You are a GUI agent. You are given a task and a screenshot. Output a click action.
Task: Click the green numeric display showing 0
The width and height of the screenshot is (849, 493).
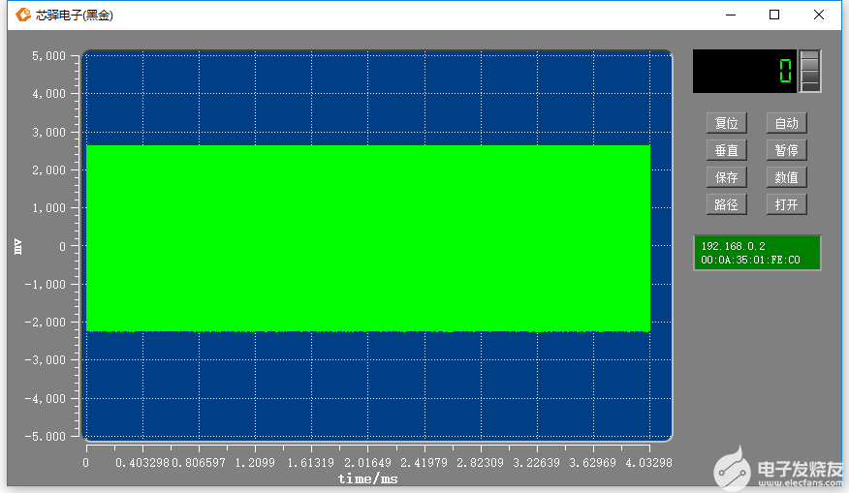click(744, 71)
